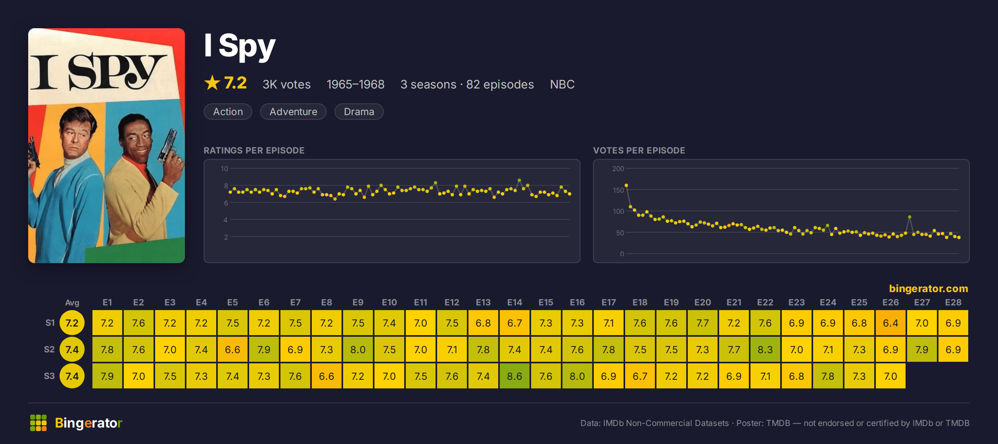The height and width of the screenshot is (444, 998).
Task: Click the Bingerator brand name in footer
Action: (x=89, y=423)
